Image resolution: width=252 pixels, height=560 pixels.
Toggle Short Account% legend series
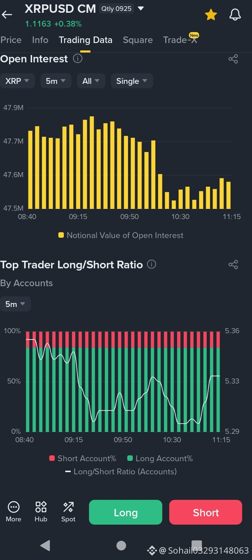tap(83, 458)
